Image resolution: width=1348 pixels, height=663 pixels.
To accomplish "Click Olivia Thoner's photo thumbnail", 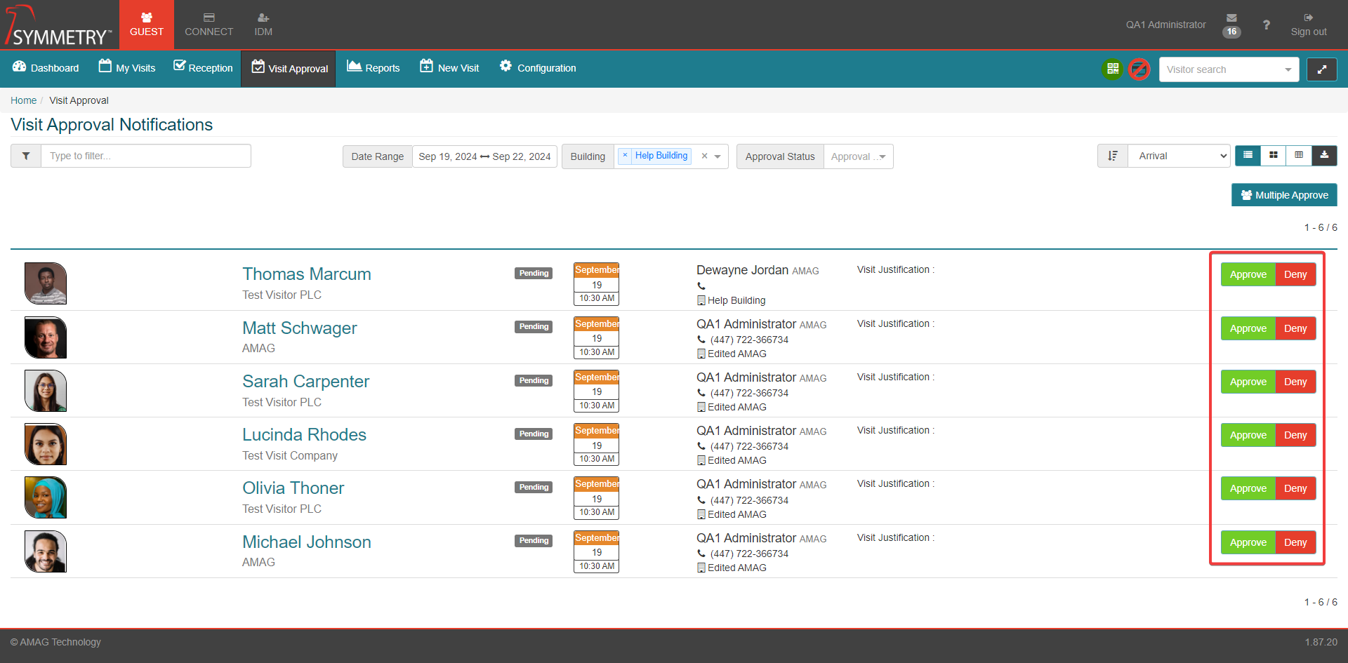I will click(46, 497).
